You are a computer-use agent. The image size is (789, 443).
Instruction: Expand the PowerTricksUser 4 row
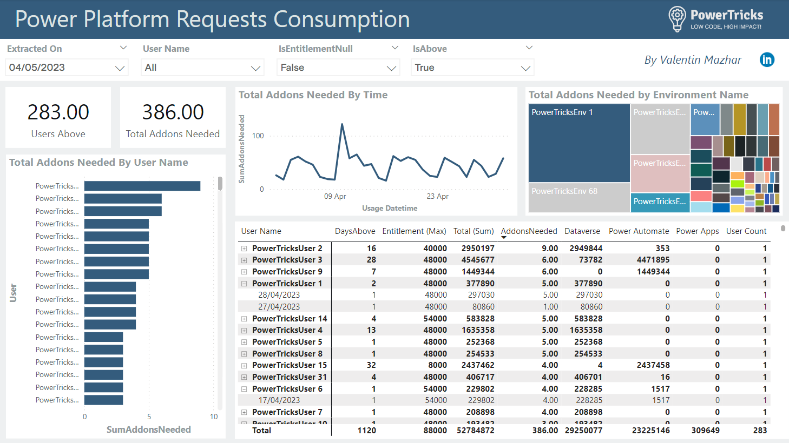(x=244, y=330)
